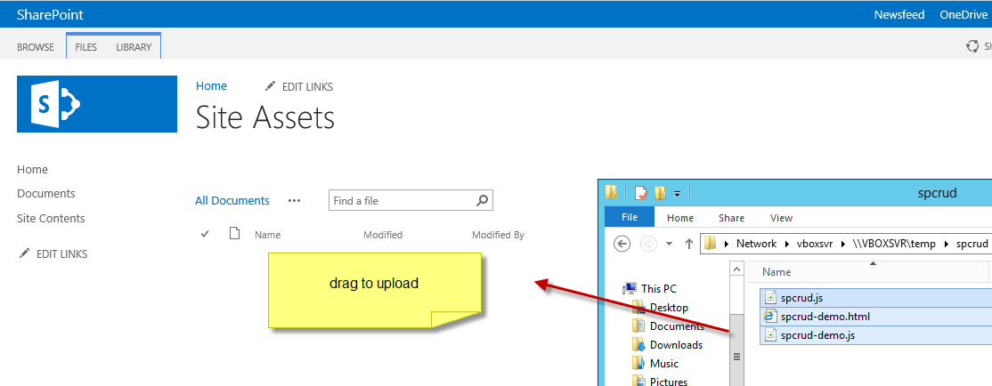Click the OneDrive link
This screenshot has height=386, width=992.
[963, 14]
